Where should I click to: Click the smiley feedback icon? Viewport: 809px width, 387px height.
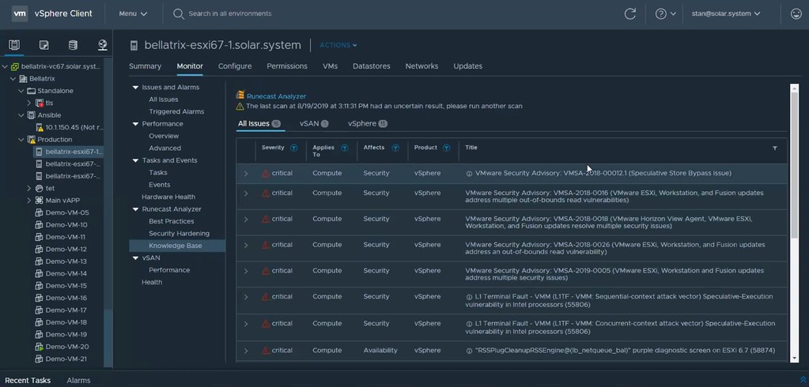[796, 14]
